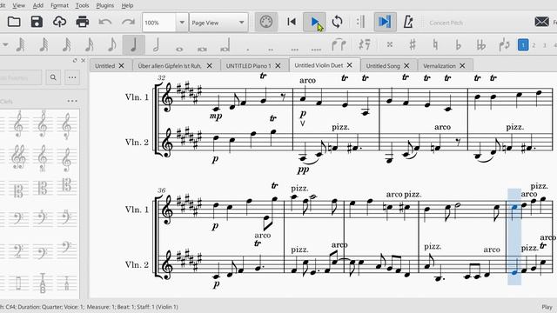This screenshot has height=313, width=557.
Task: Select longa note duration
Action: pyautogui.click(x=225, y=46)
